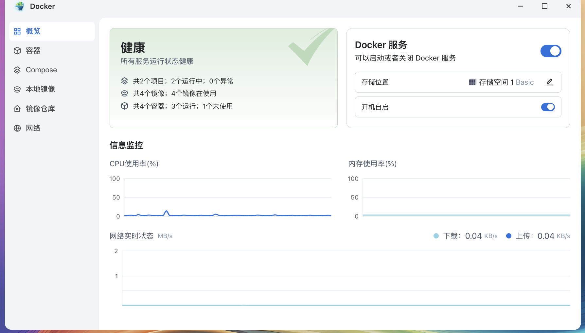
Task: Click the Image Registry (镜像仓库) house icon
Action: [17, 109]
